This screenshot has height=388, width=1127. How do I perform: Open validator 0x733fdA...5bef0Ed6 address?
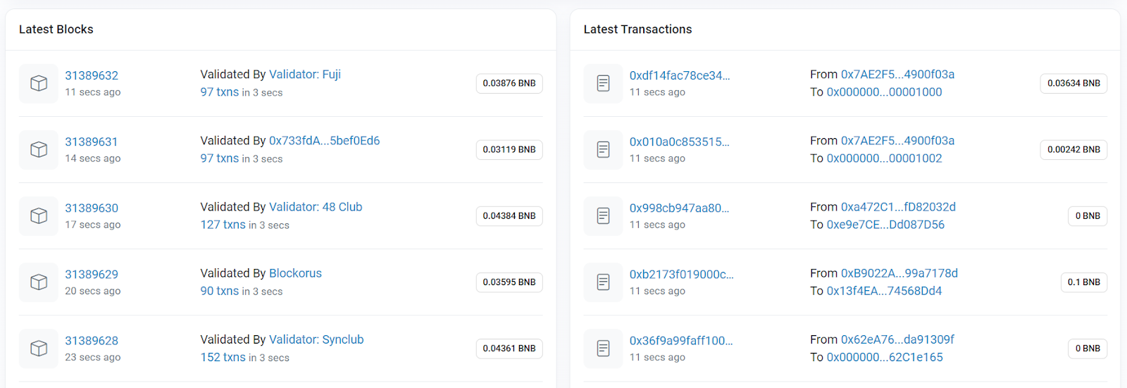pos(324,141)
